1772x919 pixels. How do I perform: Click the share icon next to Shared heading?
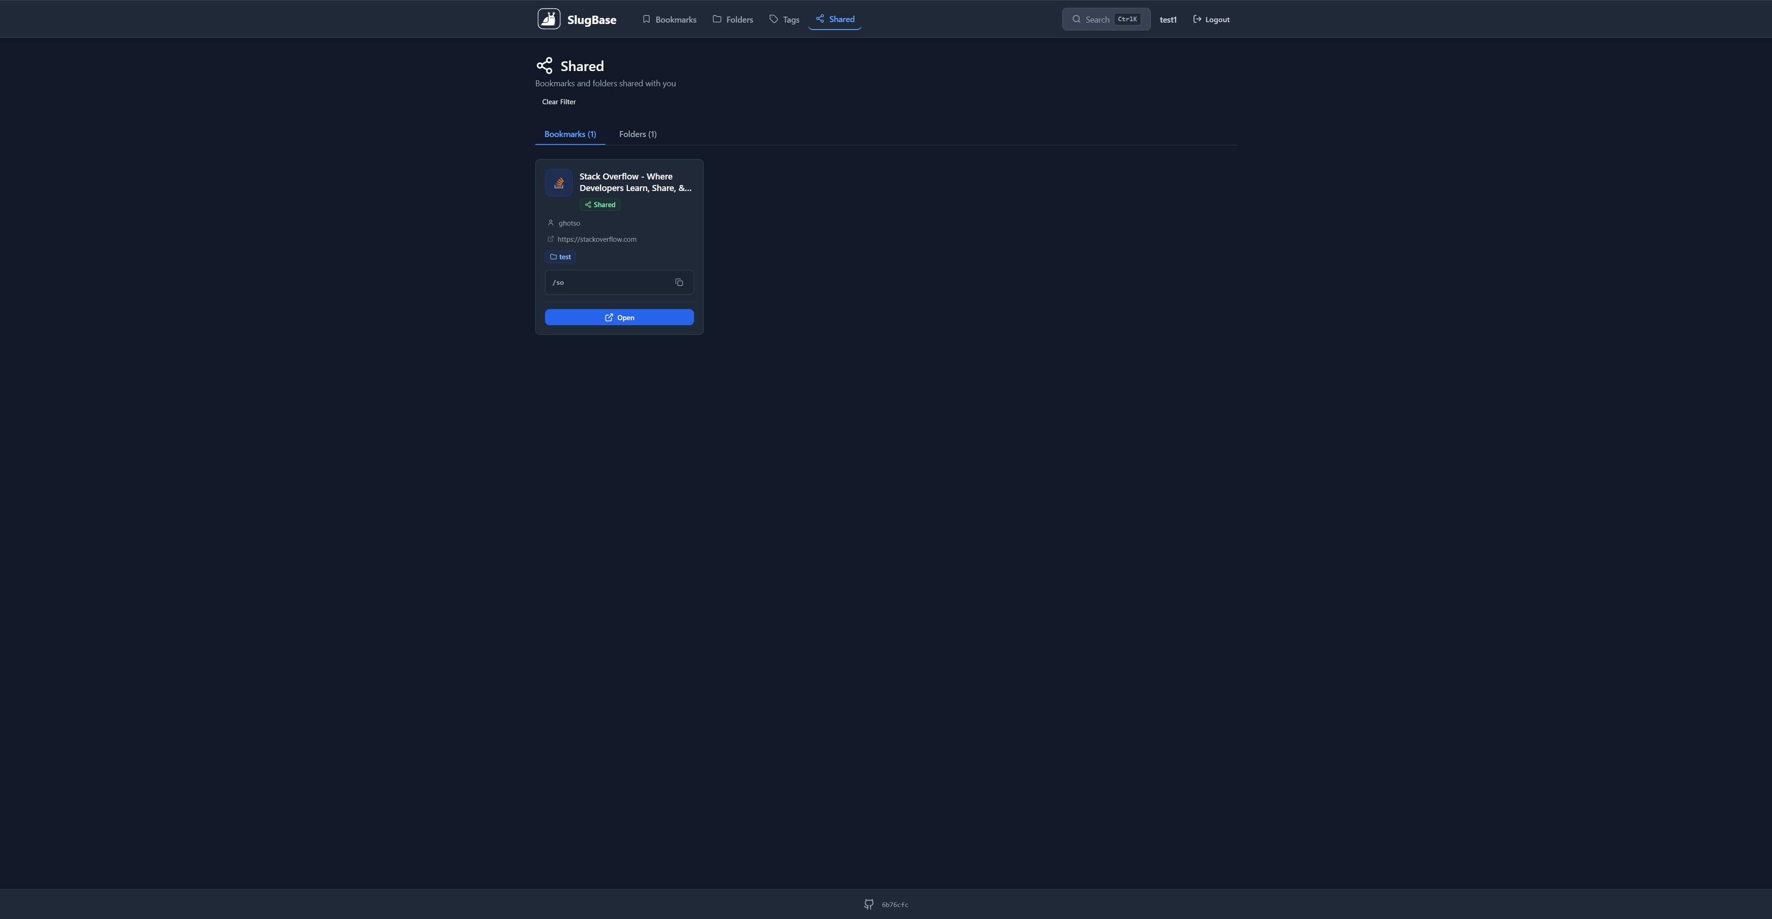pos(544,66)
